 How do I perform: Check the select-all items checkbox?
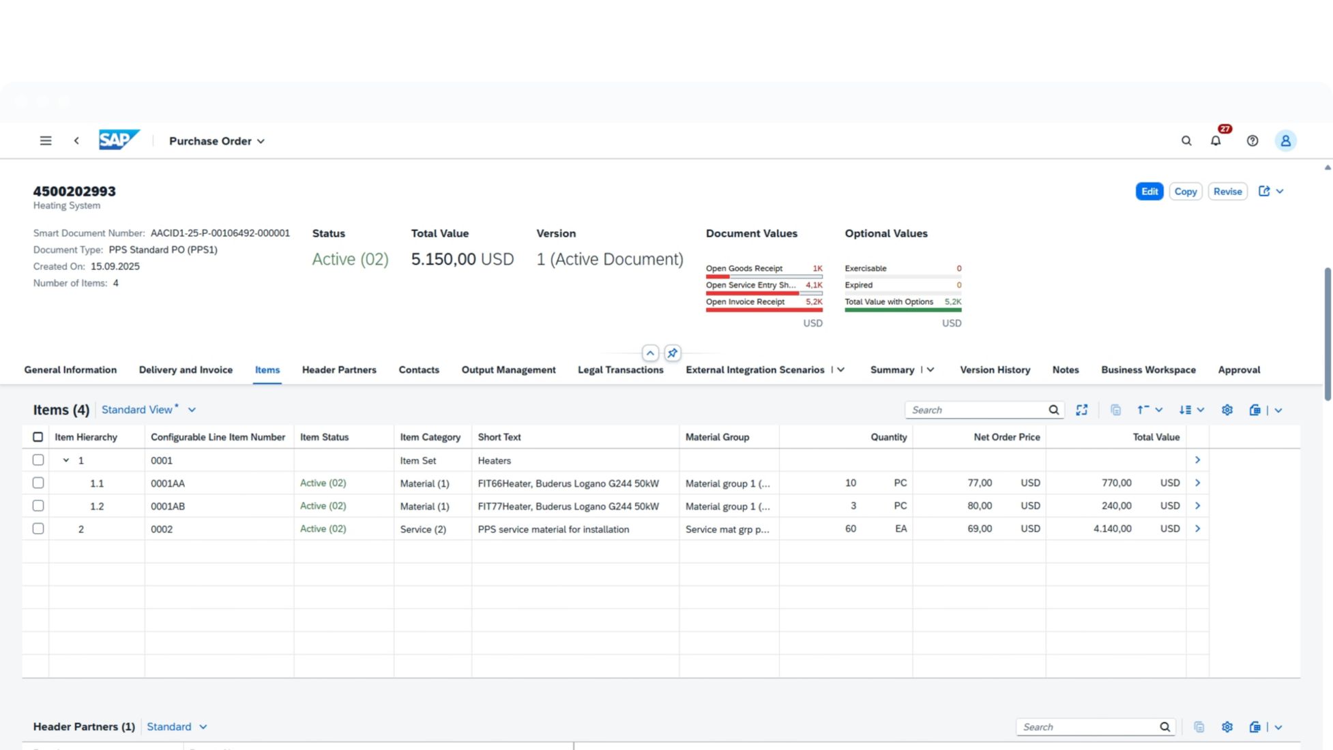[38, 437]
